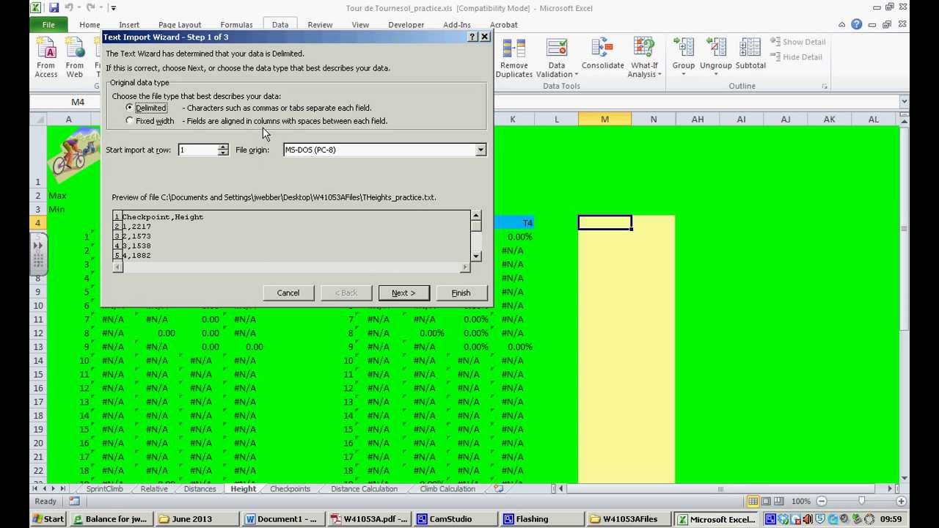Click the wizard help question mark button

[x=472, y=37]
